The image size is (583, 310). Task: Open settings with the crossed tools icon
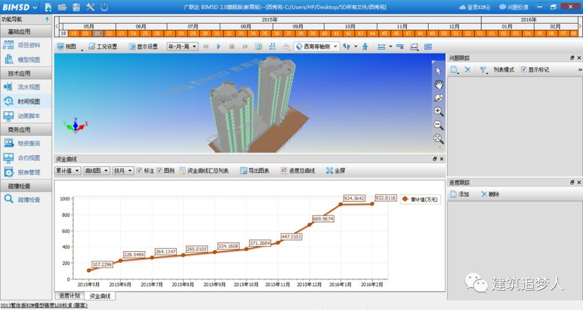click(x=91, y=7)
